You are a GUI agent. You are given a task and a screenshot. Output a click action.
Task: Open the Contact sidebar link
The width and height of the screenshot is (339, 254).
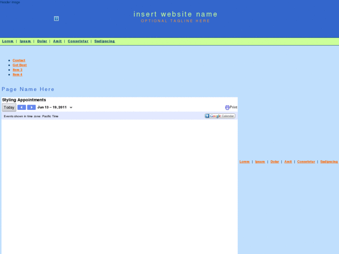19,60
